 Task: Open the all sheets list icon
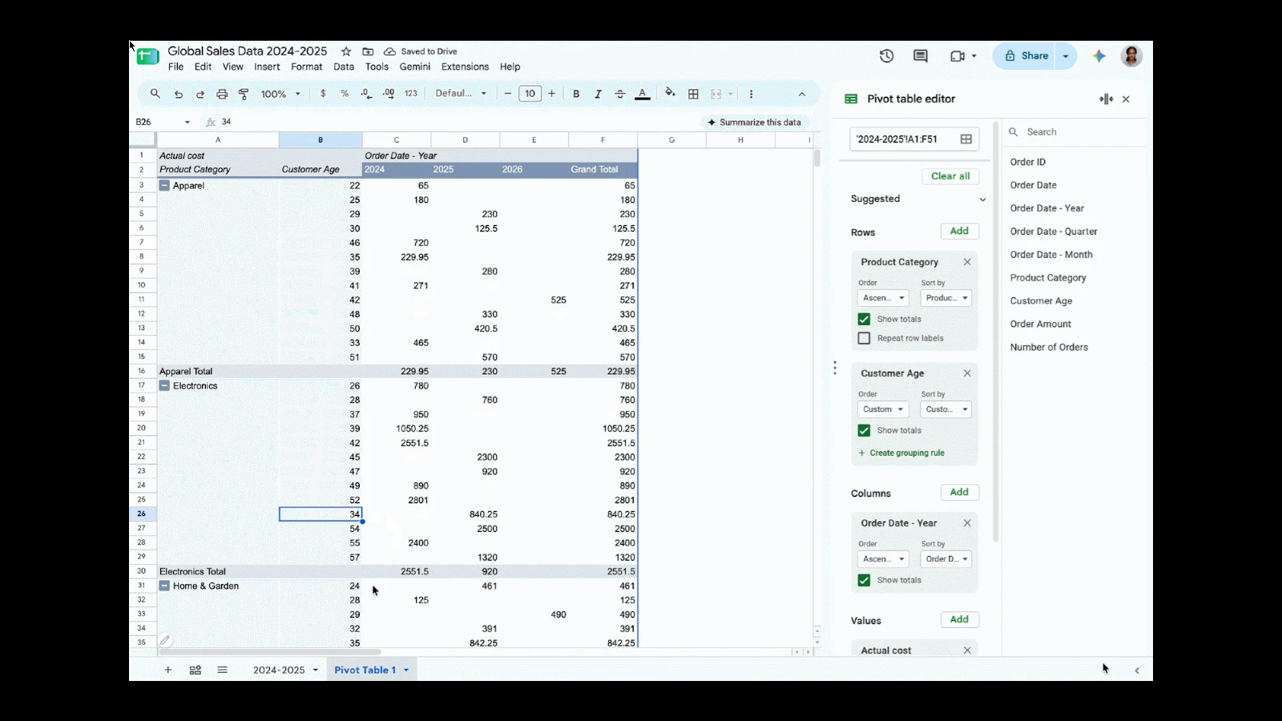tap(223, 670)
